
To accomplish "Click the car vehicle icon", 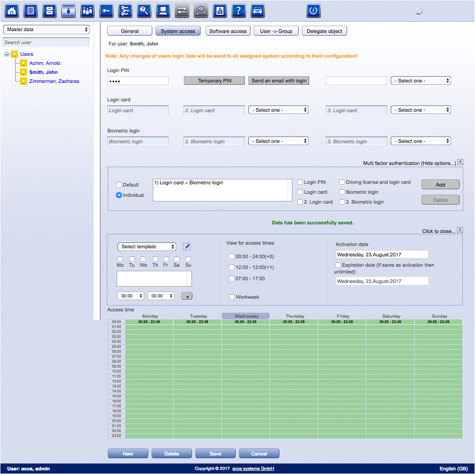I will [258, 11].
